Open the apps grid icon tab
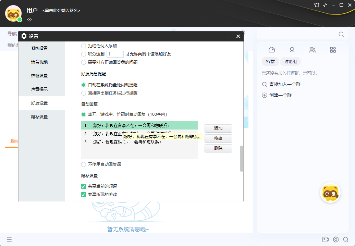Viewport: 355px width, 246px height. (333, 50)
